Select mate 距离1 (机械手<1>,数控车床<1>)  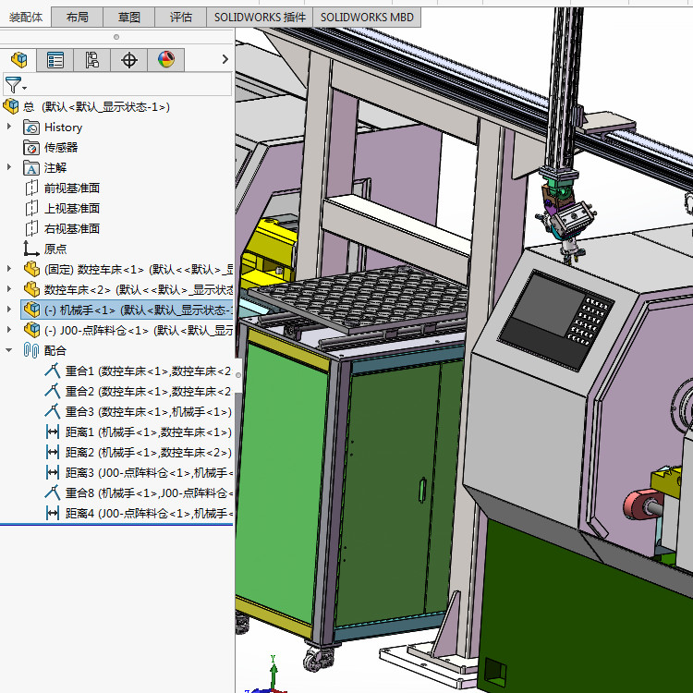point(149,432)
